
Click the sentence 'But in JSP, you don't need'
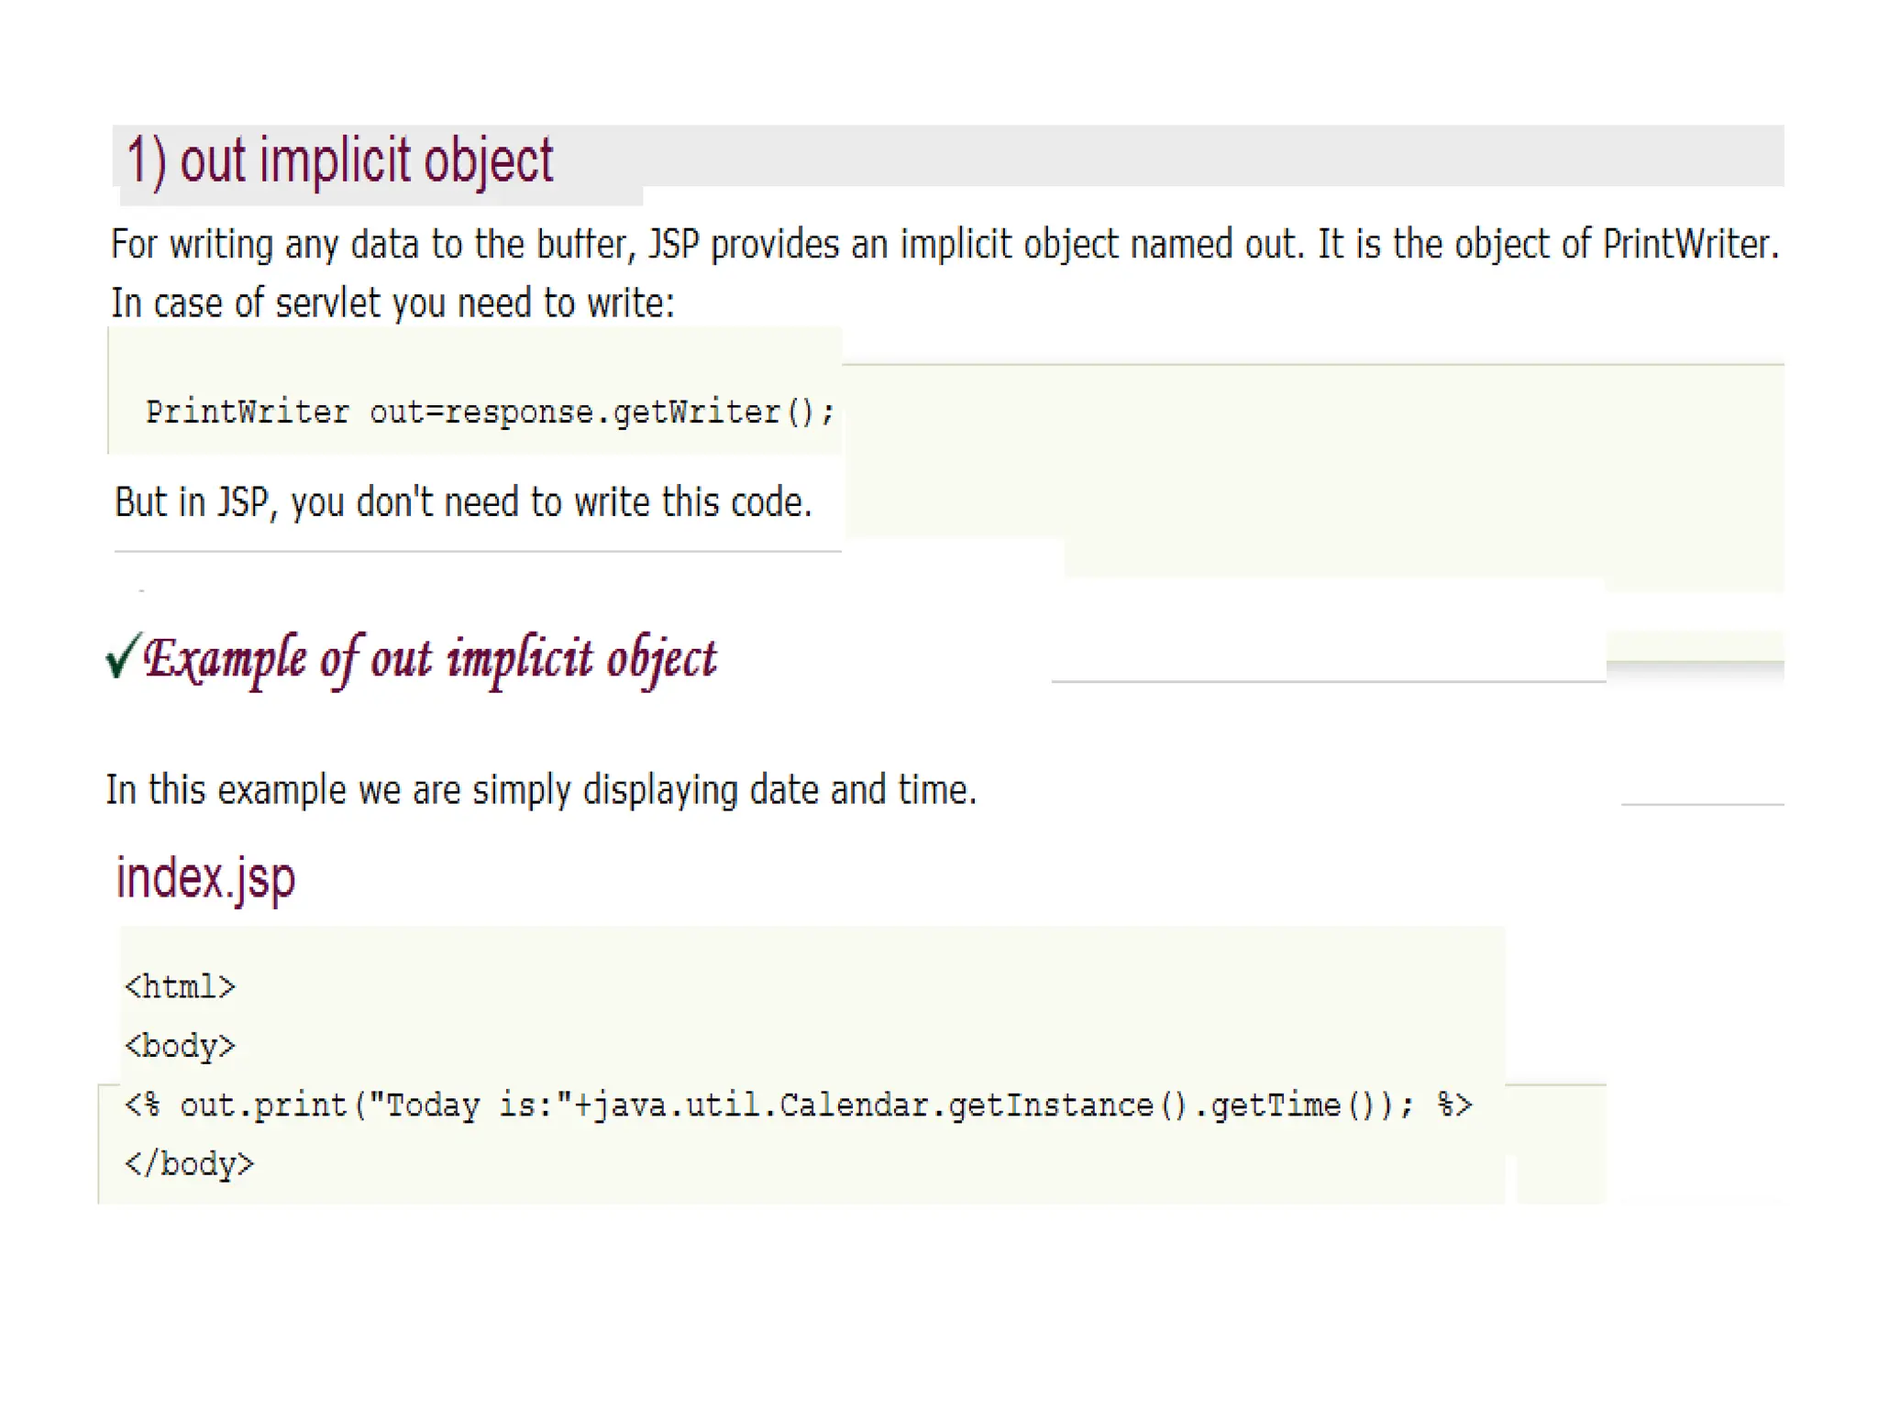point(463,502)
